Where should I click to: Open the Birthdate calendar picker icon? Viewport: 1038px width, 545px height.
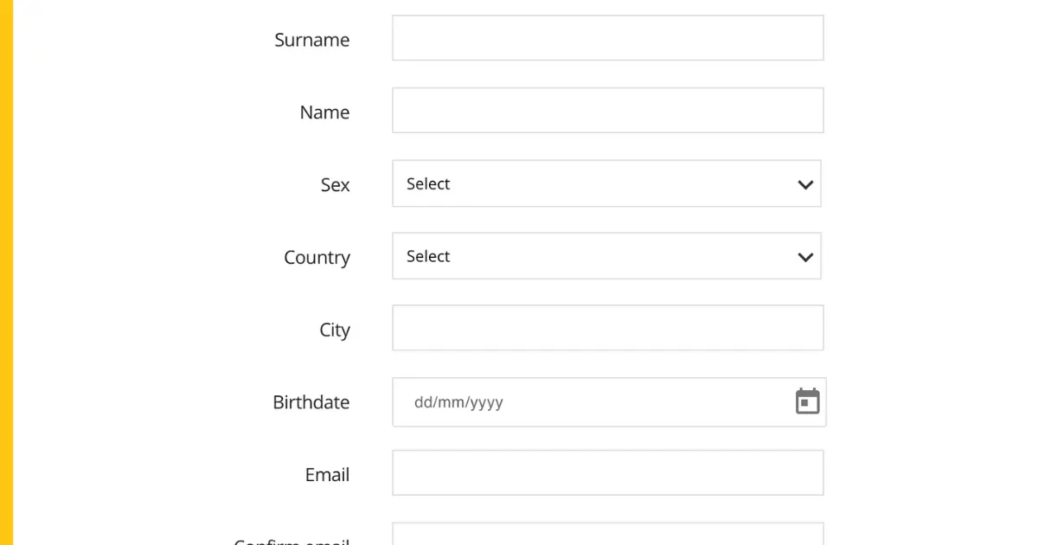click(x=807, y=401)
